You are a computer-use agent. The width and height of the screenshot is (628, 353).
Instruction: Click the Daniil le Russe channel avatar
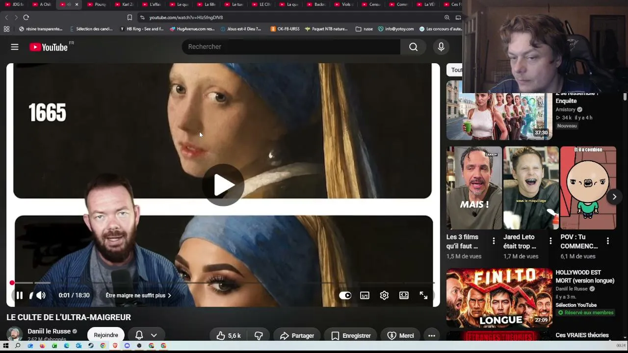pyautogui.click(x=14, y=335)
